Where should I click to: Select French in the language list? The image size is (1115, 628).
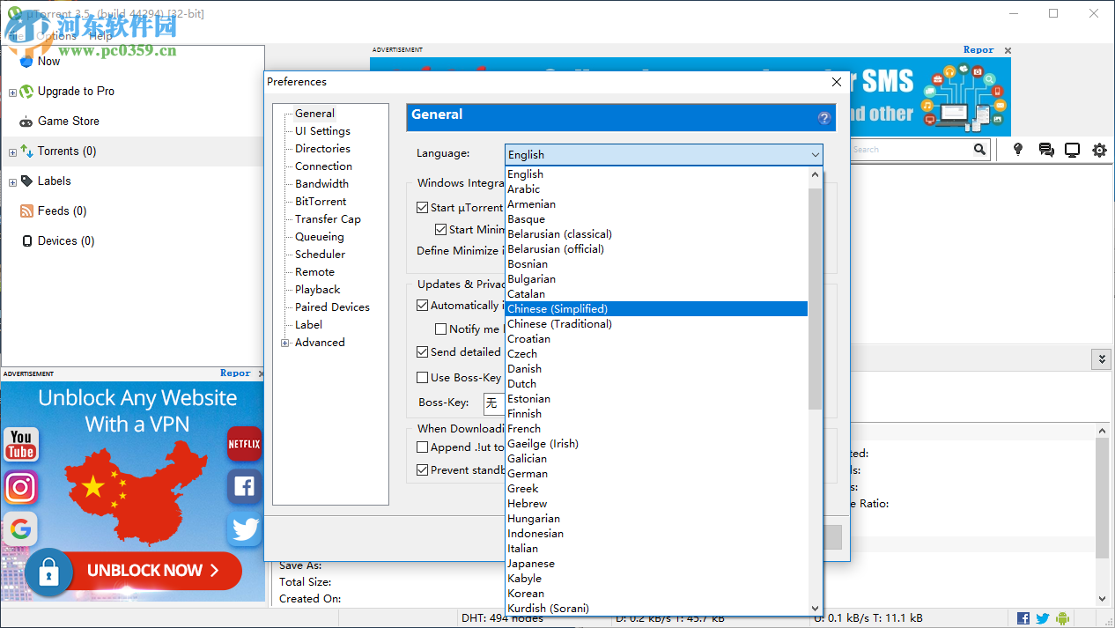click(656, 429)
